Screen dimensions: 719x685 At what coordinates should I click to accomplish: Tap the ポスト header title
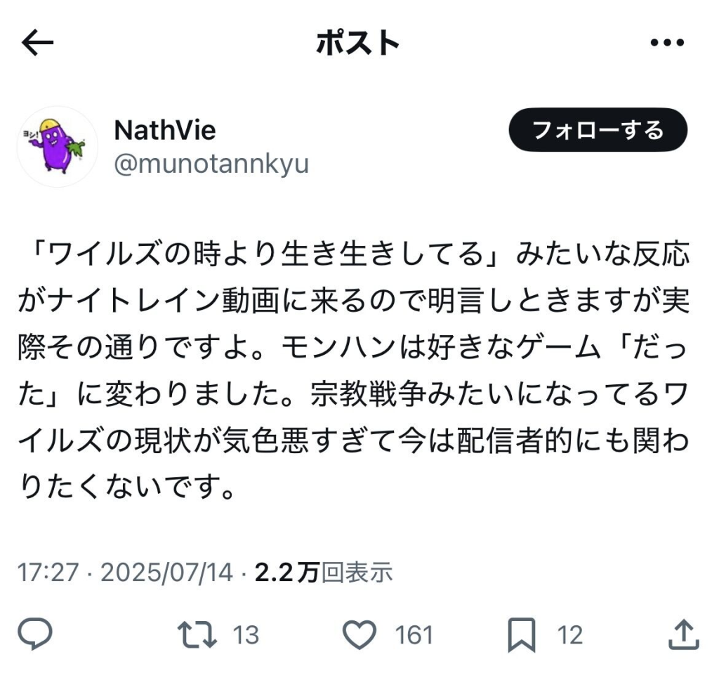[x=358, y=44]
